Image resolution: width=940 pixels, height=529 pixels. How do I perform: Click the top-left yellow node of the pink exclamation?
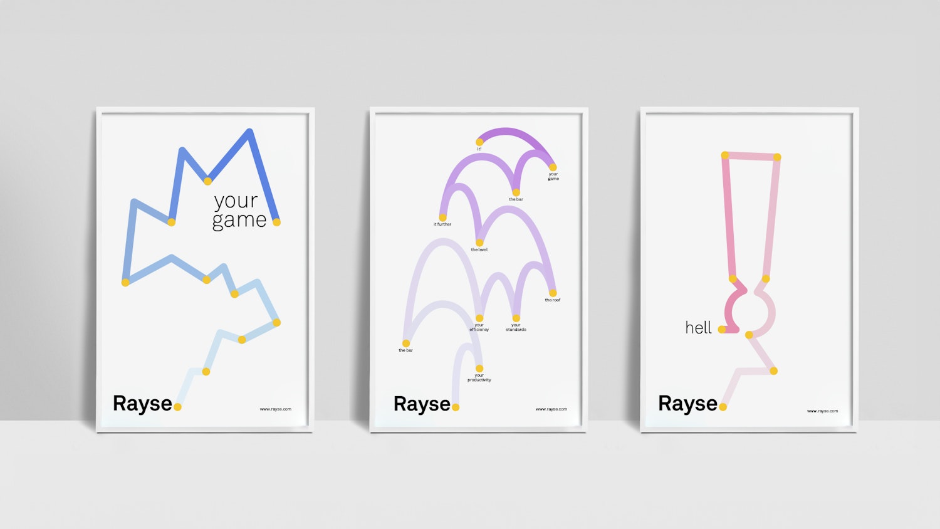[726, 155]
